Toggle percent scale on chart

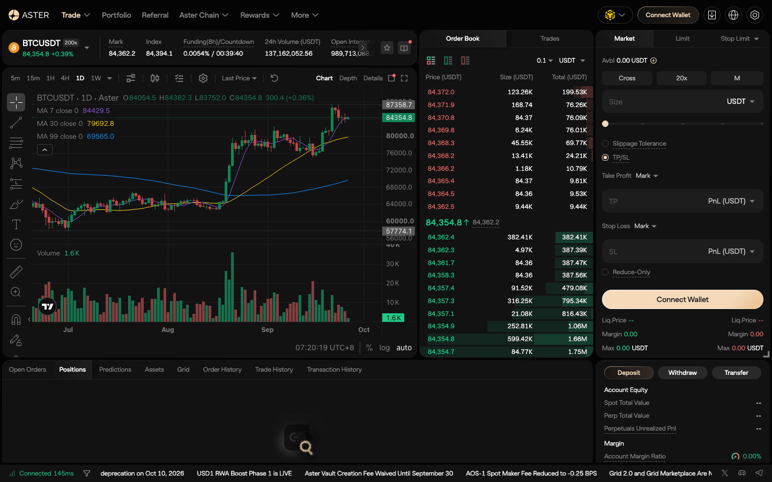tap(369, 348)
